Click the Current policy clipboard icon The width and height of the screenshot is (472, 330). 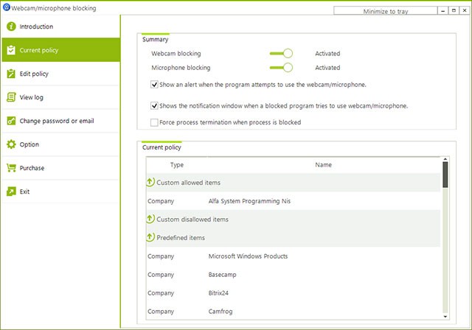pos(11,50)
